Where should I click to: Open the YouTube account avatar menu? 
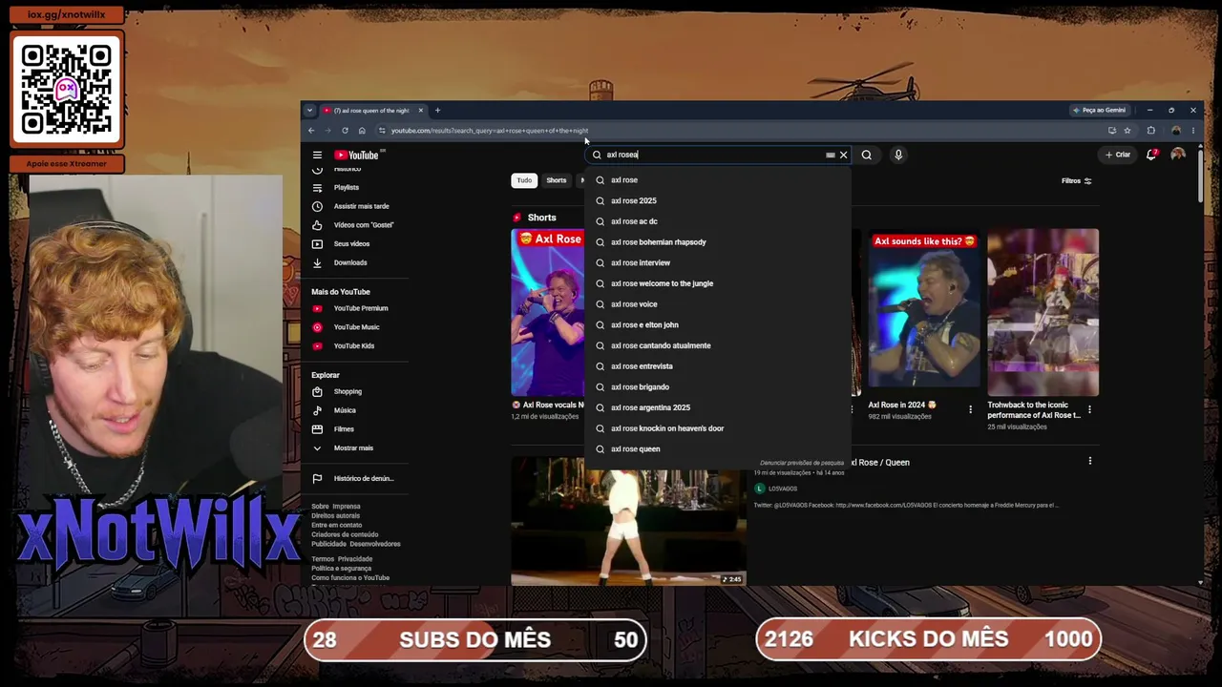click(1178, 155)
